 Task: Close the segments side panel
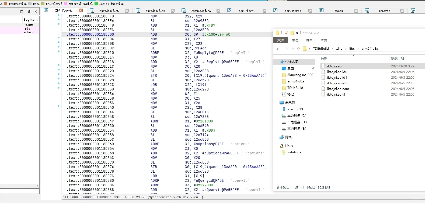[36, 12]
